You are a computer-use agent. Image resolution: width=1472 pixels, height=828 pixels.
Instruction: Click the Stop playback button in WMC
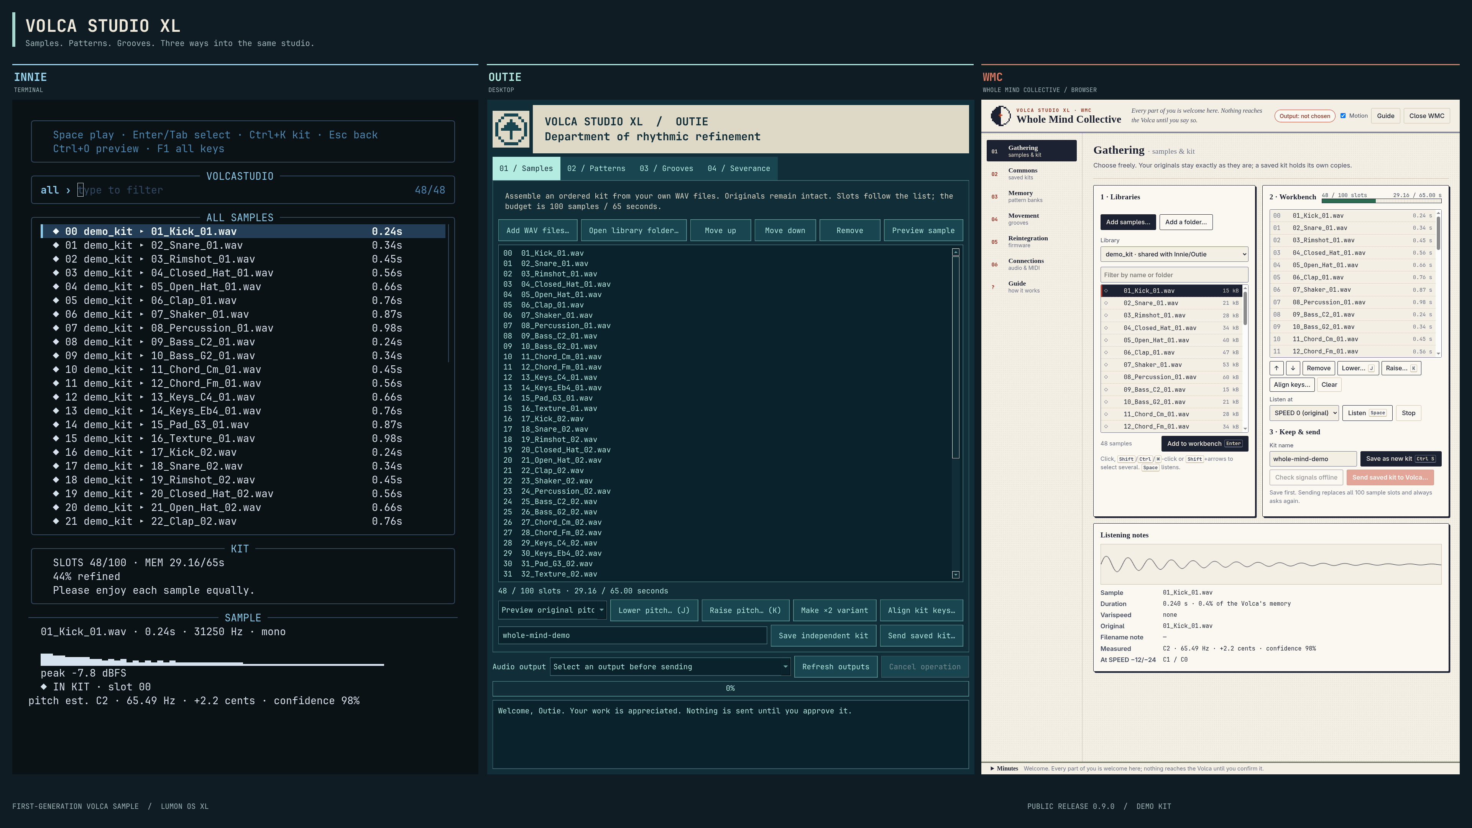pos(1409,413)
